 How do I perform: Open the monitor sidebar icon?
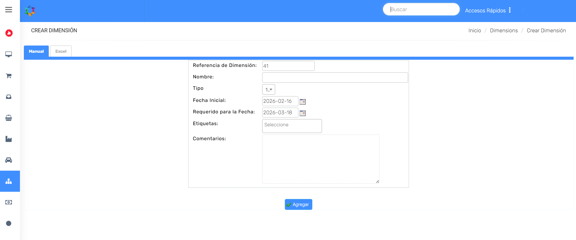(x=9, y=54)
